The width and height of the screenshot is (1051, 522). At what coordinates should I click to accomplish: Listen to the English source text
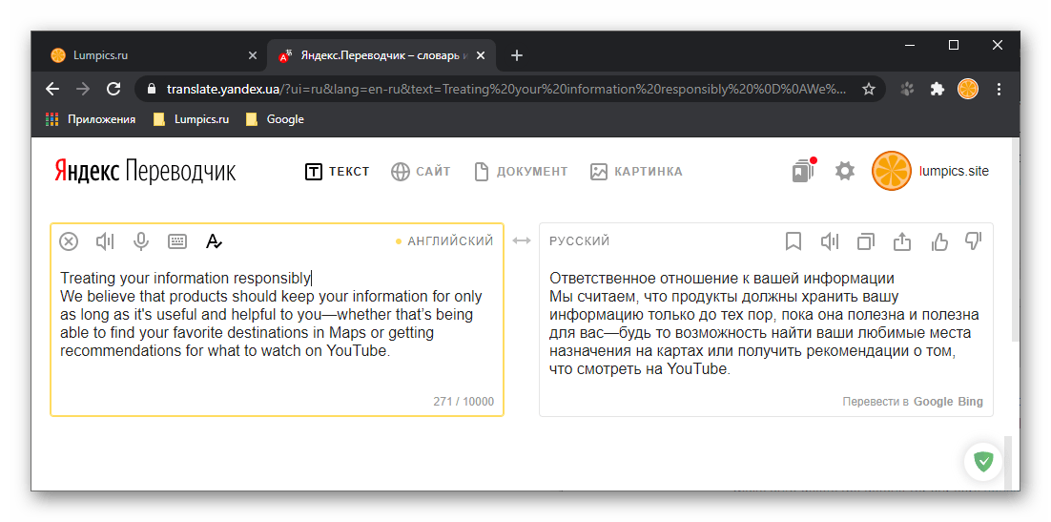coord(105,241)
